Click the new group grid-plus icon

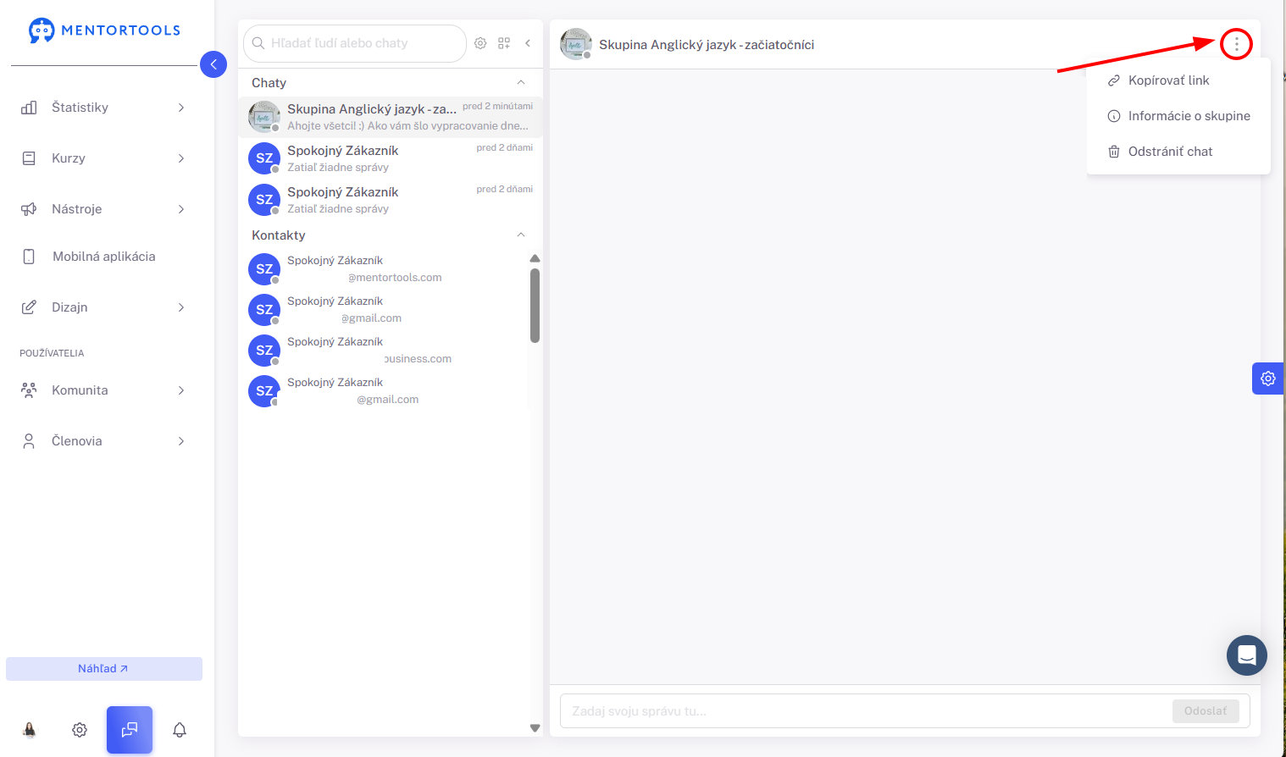(504, 43)
